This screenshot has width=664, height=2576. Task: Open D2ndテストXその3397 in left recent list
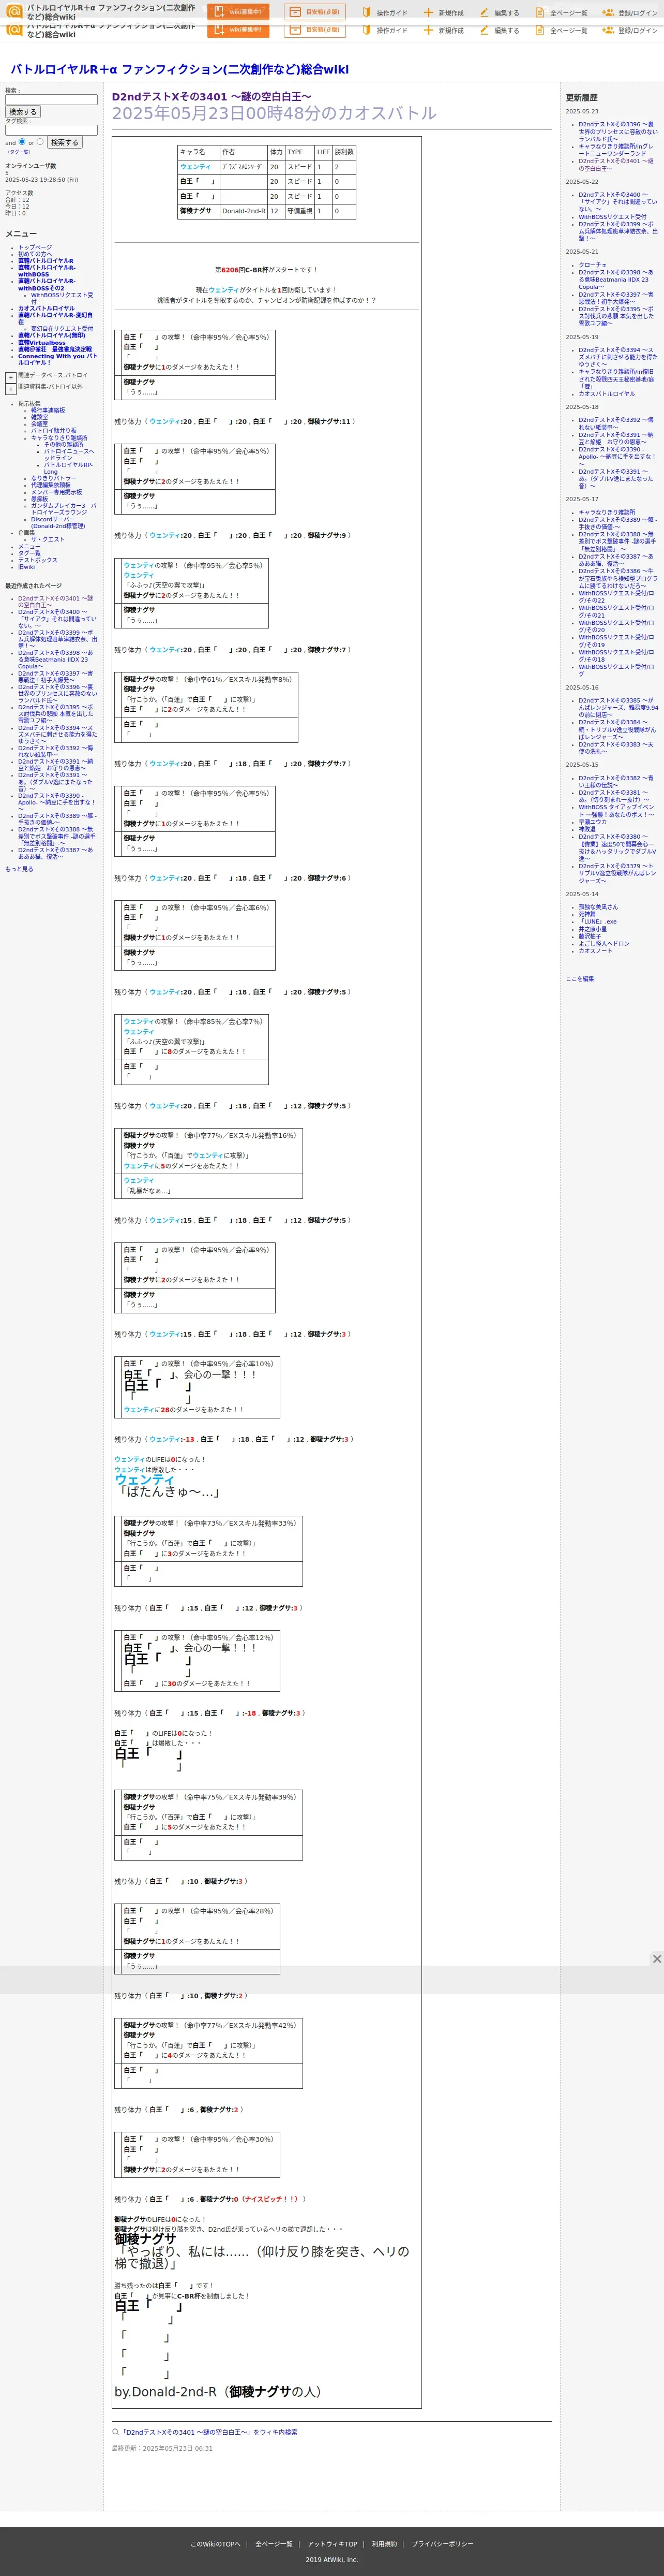click(x=56, y=677)
